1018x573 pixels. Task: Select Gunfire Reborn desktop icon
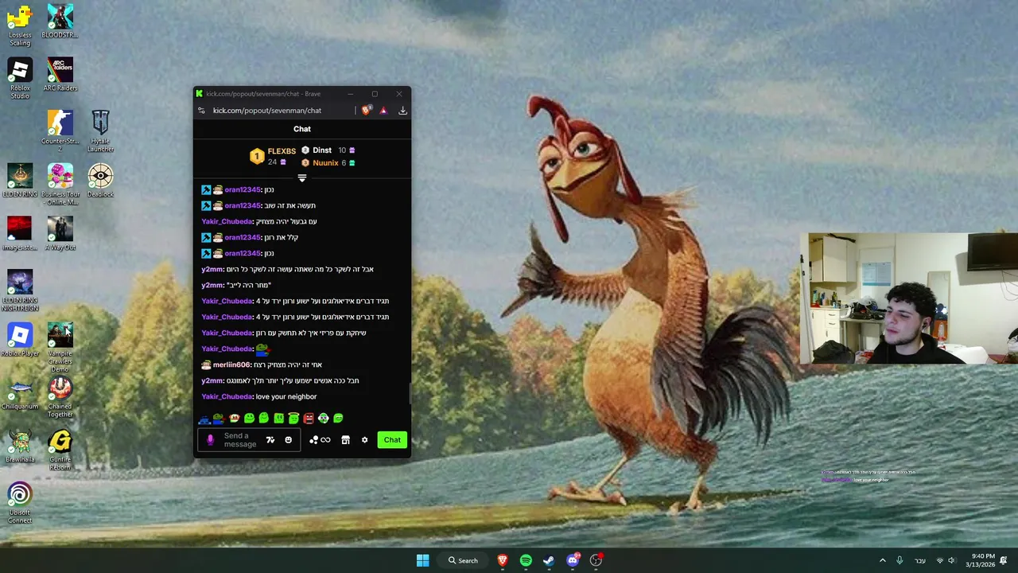tap(60, 450)
